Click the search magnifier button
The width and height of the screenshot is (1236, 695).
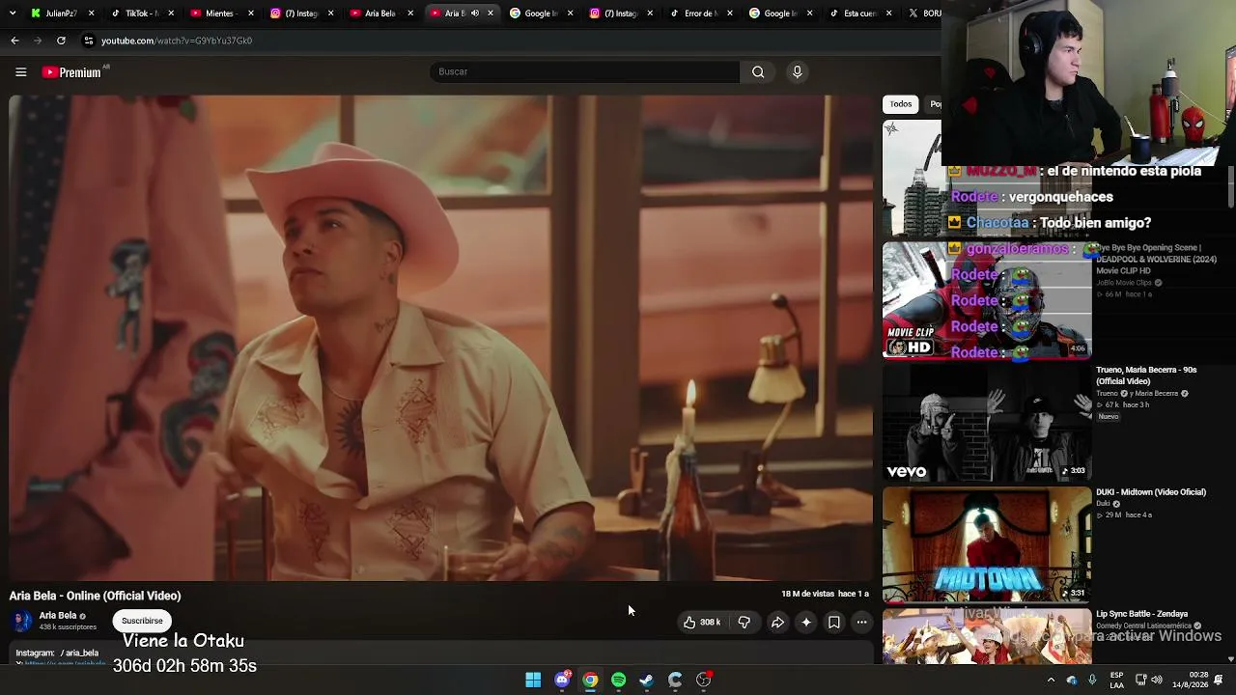point(758,72)
